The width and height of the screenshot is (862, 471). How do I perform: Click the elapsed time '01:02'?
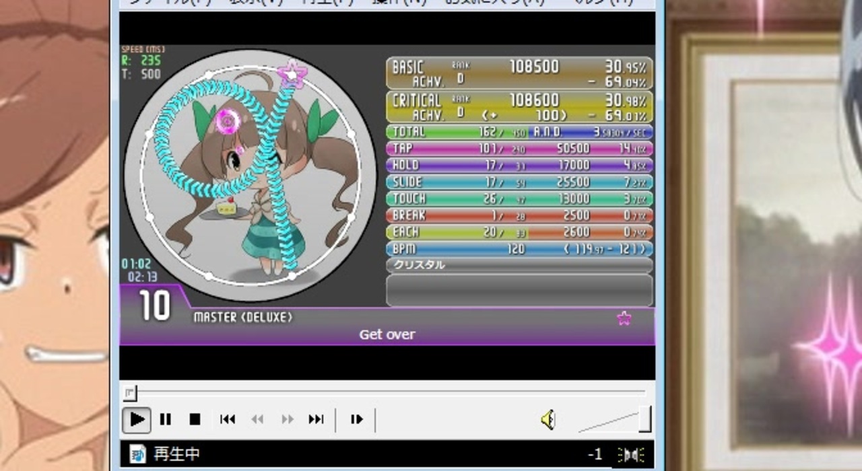click(x=137, y=264)
